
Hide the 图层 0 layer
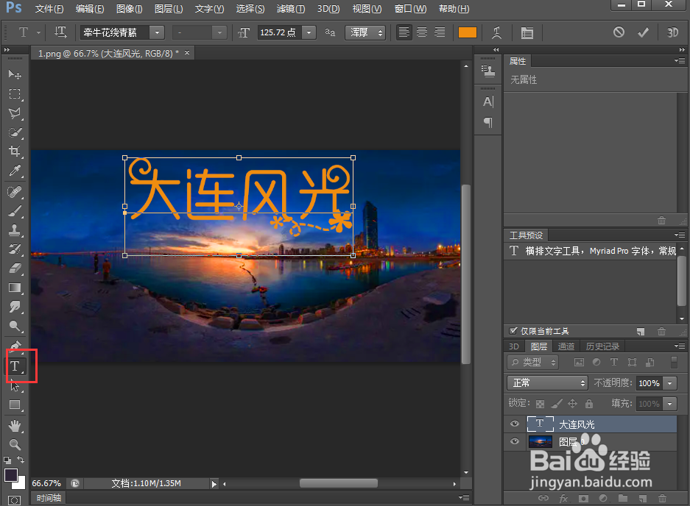515,441
